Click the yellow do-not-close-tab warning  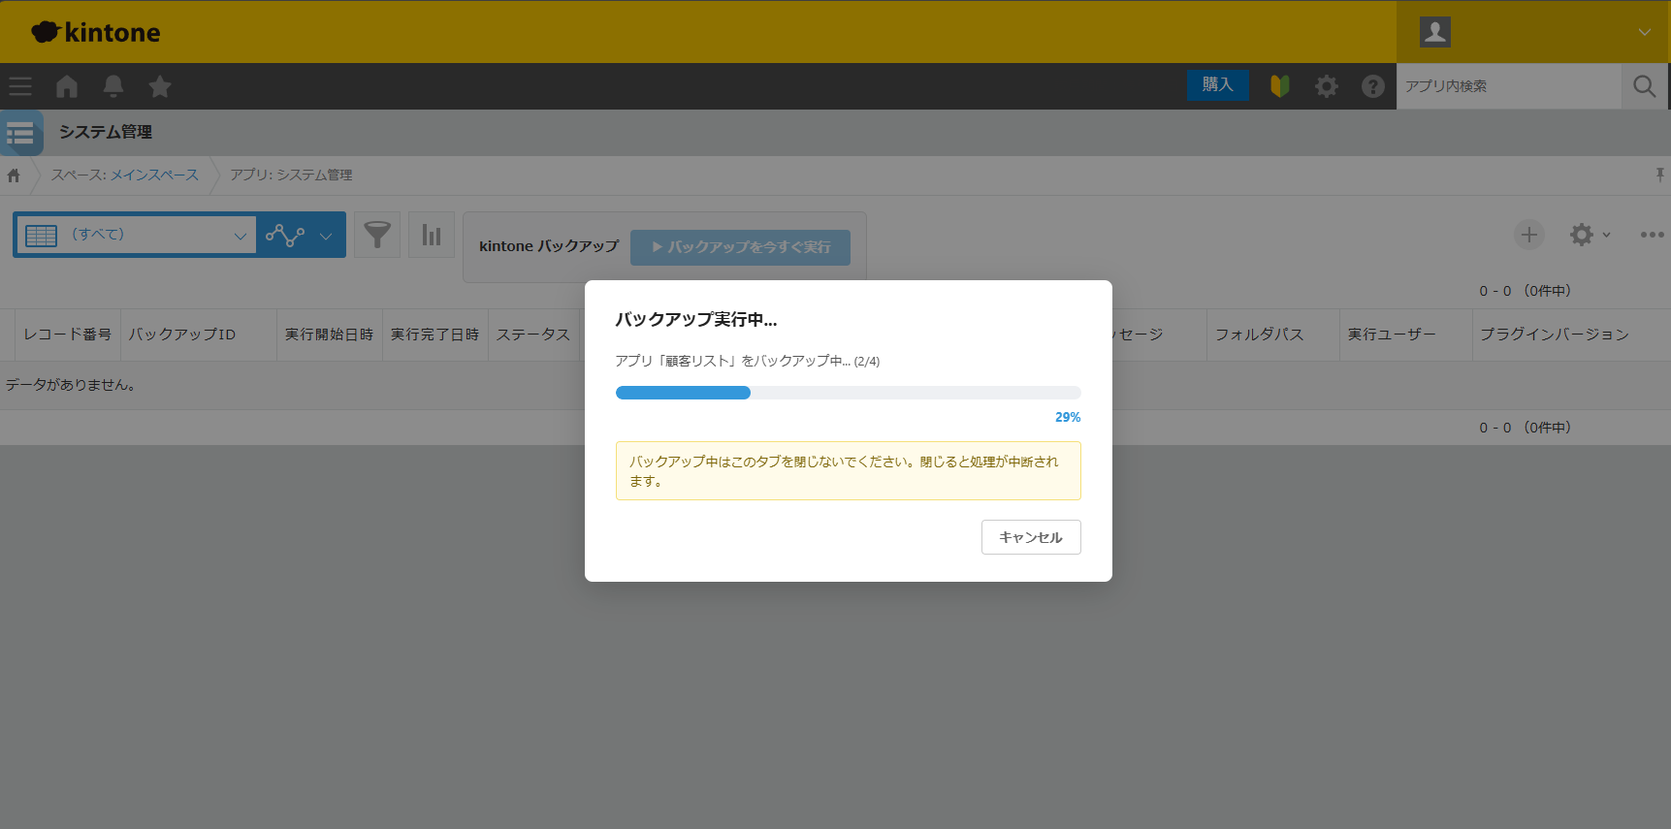[849, 471]
